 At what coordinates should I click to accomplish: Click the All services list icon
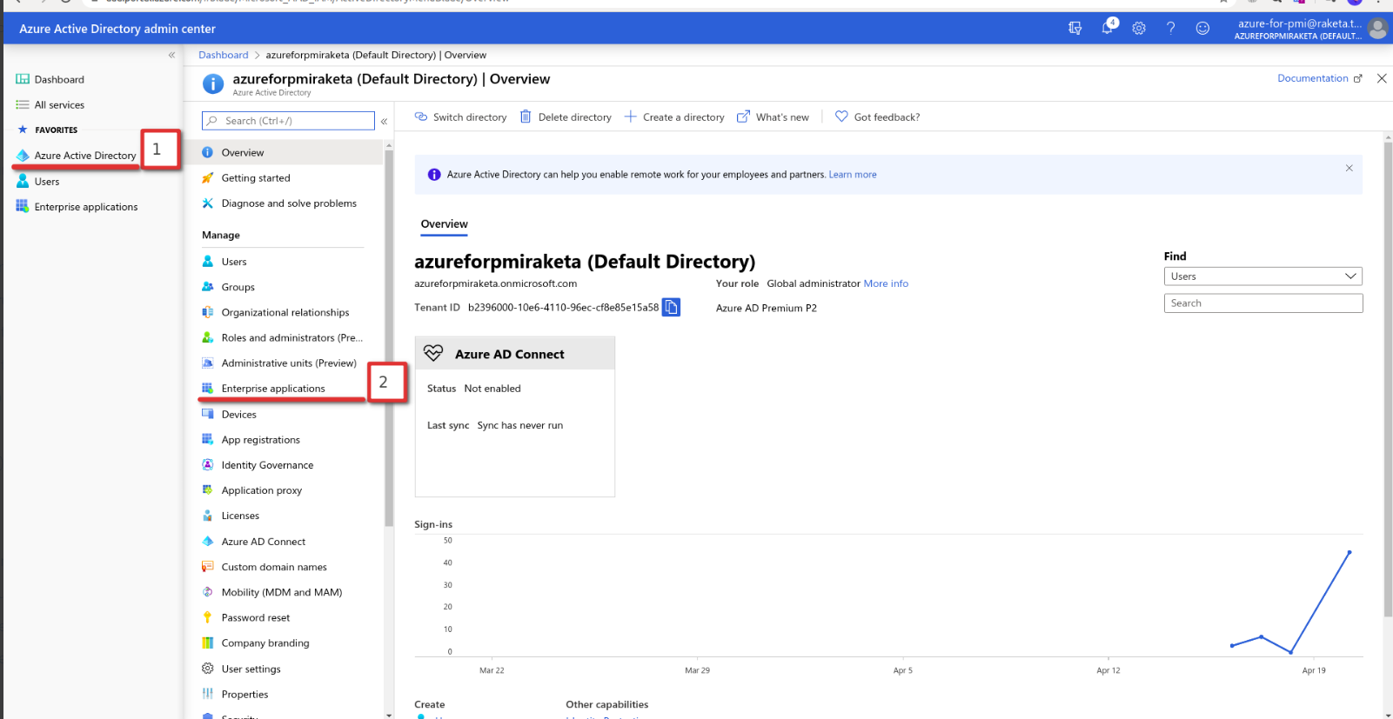pyautogui.click(x=23, y=104)
